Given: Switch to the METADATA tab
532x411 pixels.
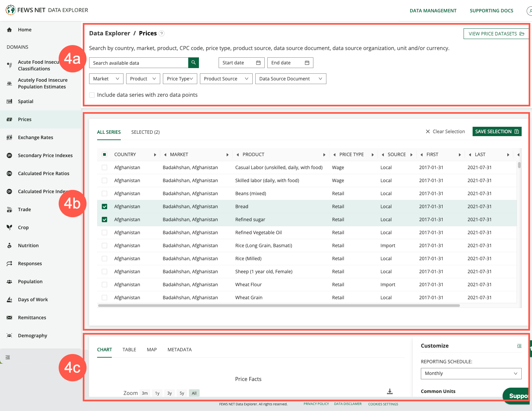Looking at the screenshot, I should tap(180, 350).
